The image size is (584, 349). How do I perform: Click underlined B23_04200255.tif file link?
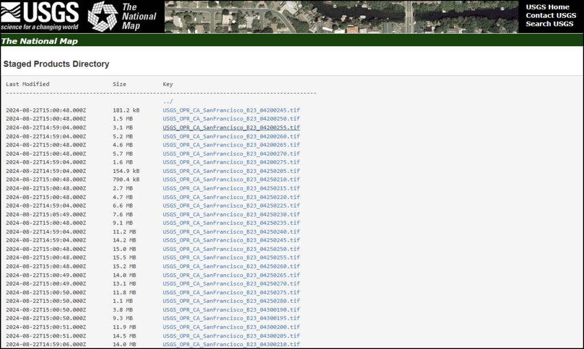pyautogui.click(x=231, y=128)
